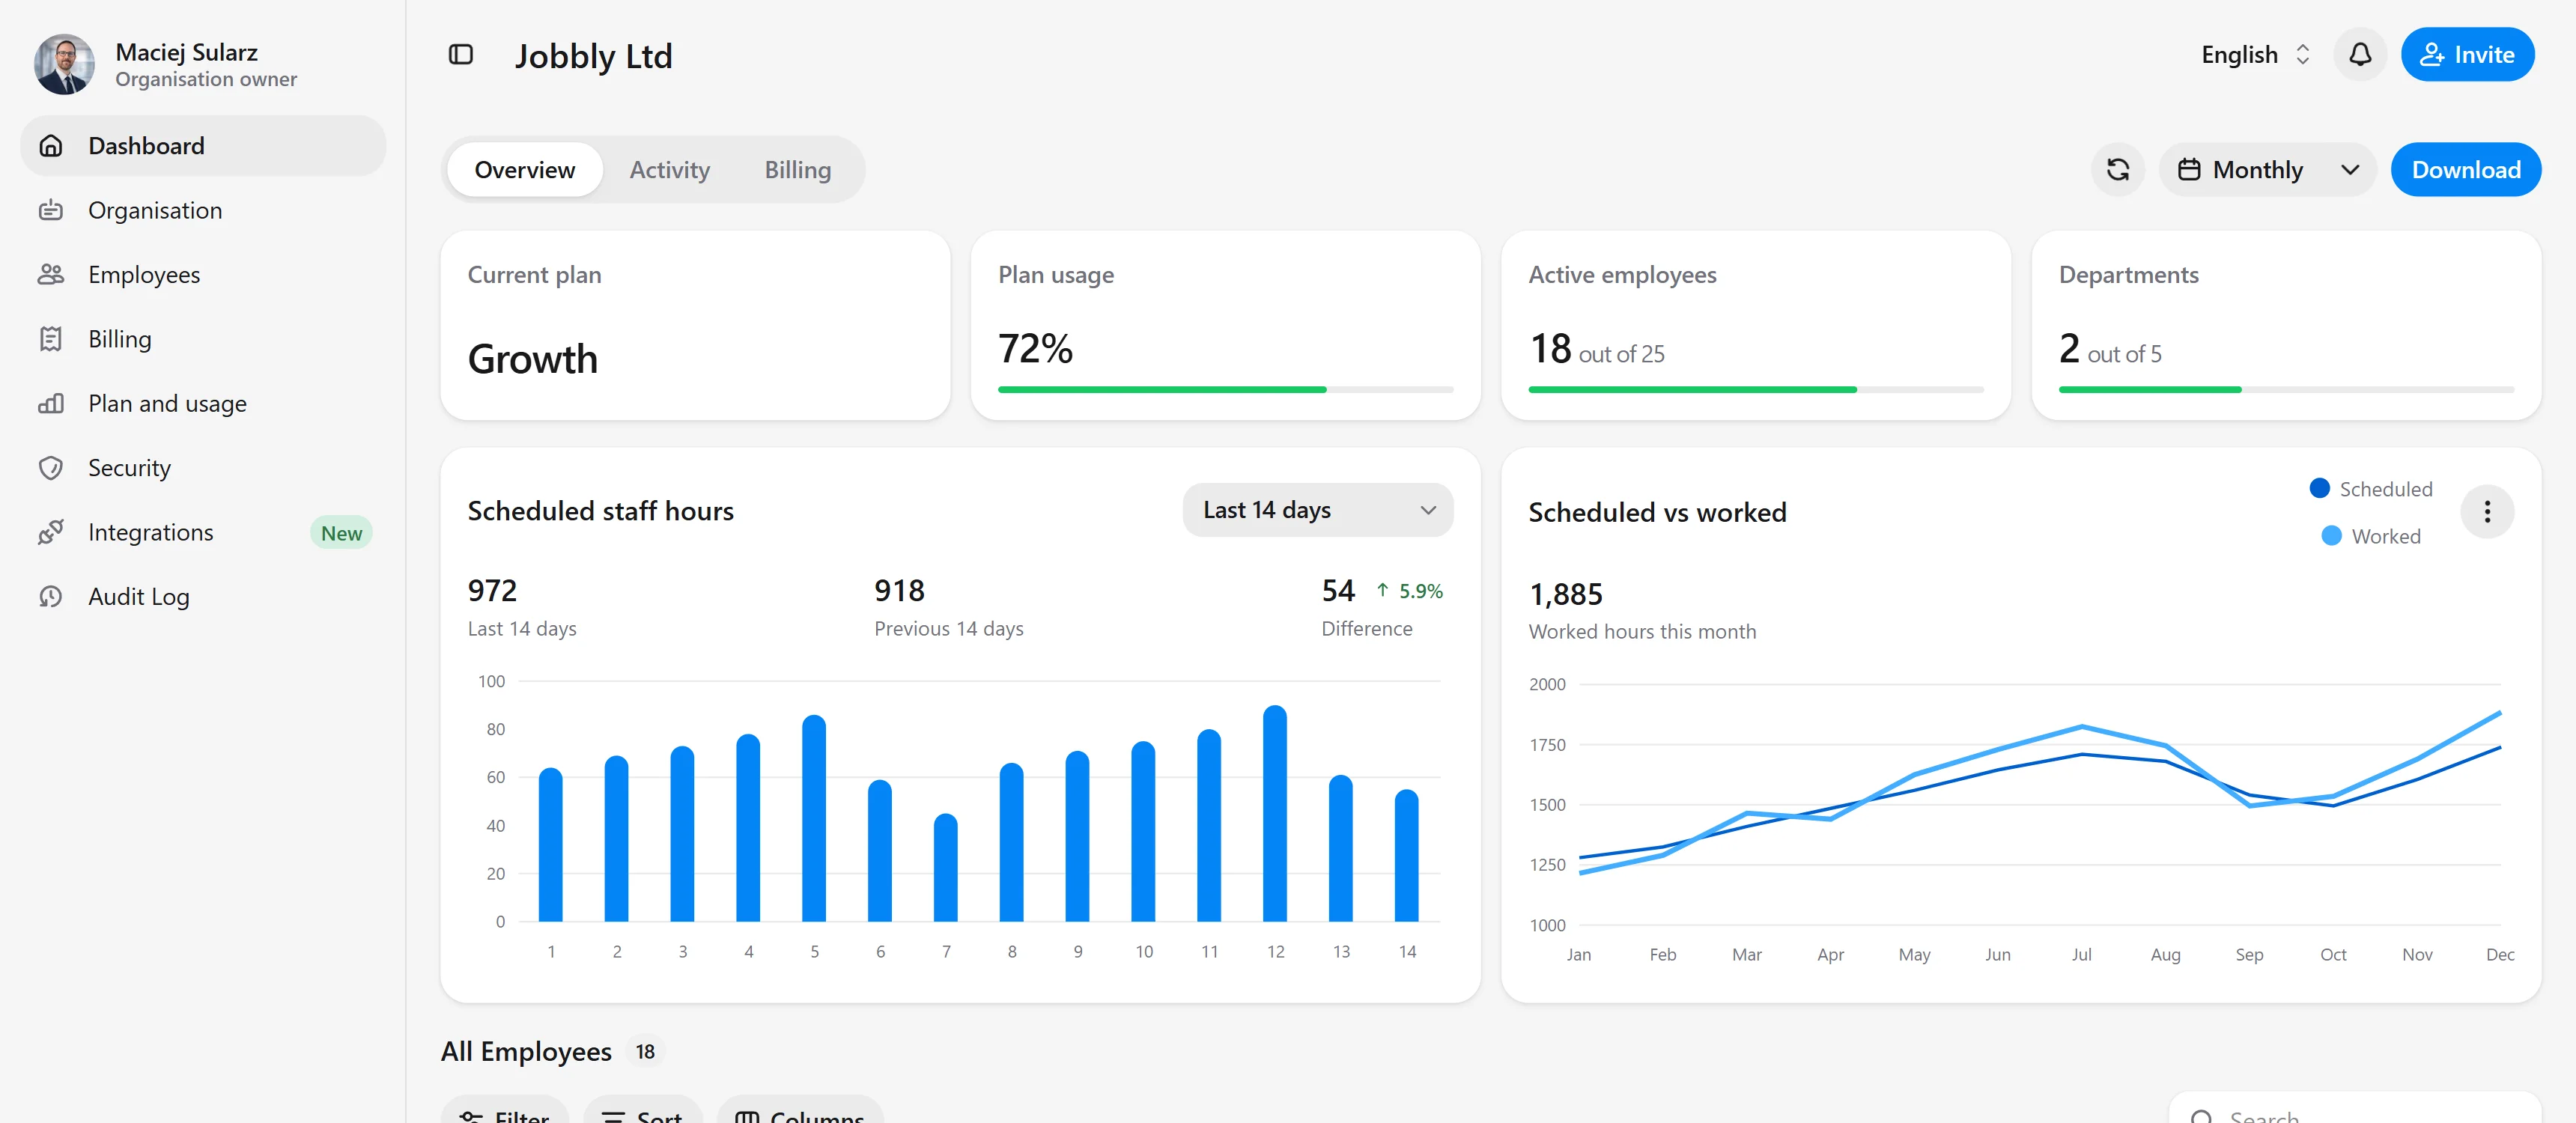Click the Plan usage progress bar
The width and height of the screenshot is (2576, 1123).
click(x=1225, y=389)
